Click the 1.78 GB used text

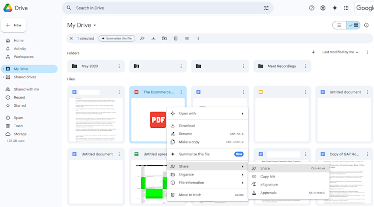pyautogui.click(x=16, y=141)
